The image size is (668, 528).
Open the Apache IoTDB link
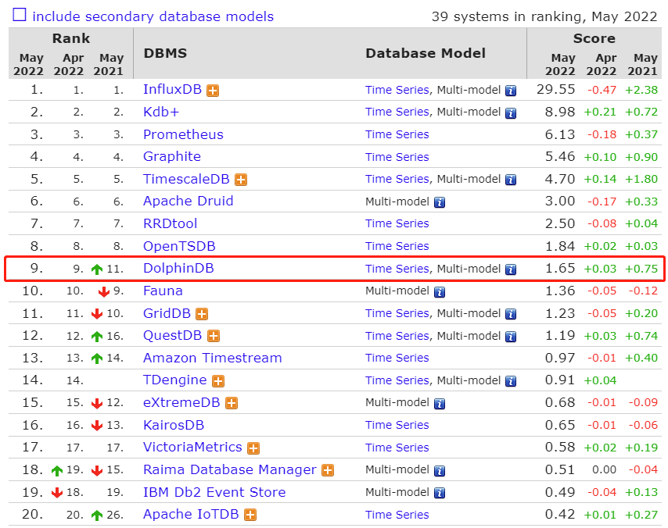[x=191, y=515]
